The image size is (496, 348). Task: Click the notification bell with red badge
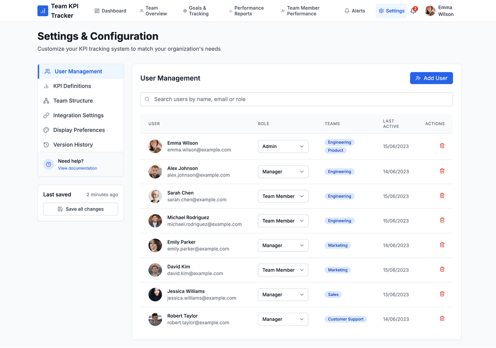point(413,11)
